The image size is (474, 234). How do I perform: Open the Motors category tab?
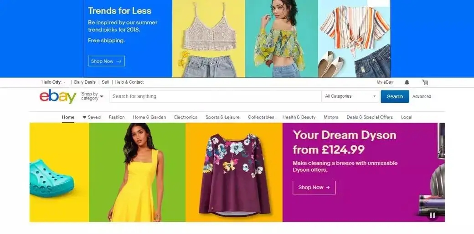coord(331,117)
